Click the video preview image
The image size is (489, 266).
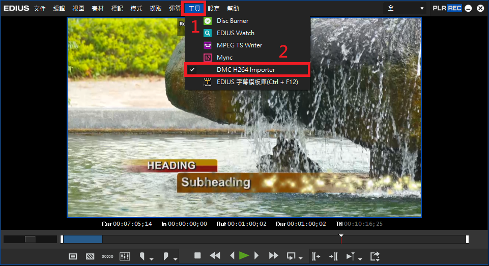244,117
